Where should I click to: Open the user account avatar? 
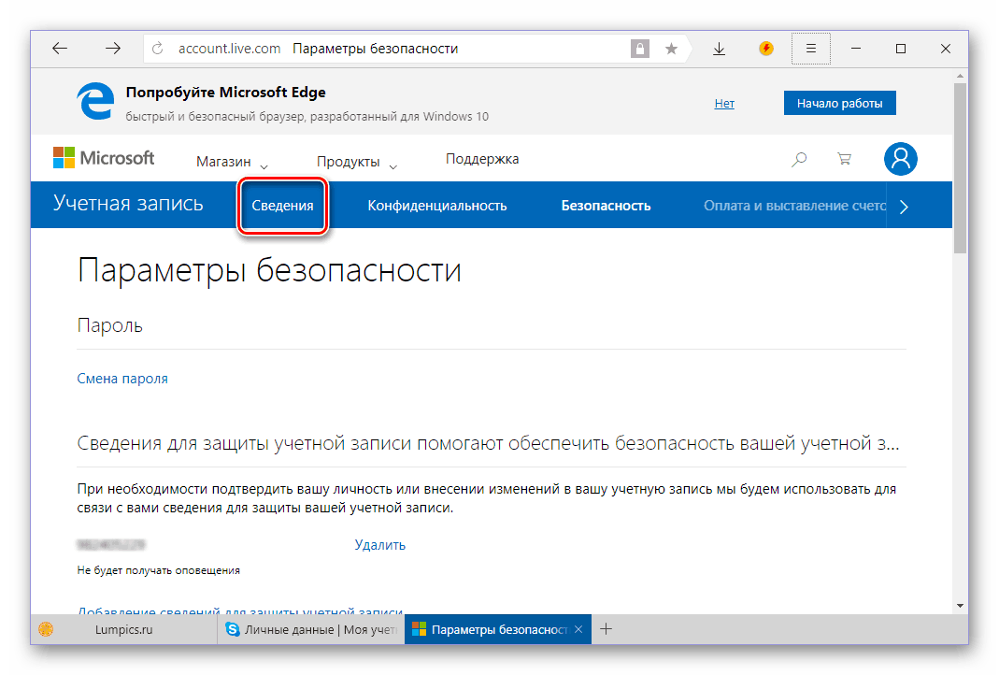901,159
